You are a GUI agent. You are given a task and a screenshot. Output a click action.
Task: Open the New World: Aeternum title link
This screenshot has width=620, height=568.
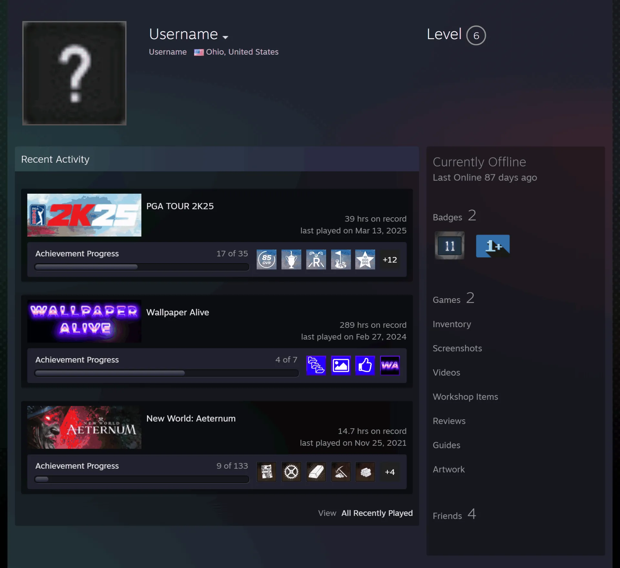click(191, 418)
